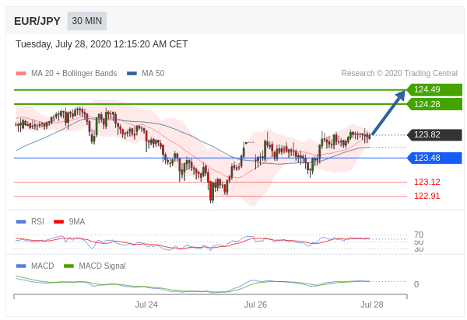The height and width of the screenshot is (320, 467).
Task: Click the pink MA 20 Bollinger legend swatch
Action: (x=21, y=74)
